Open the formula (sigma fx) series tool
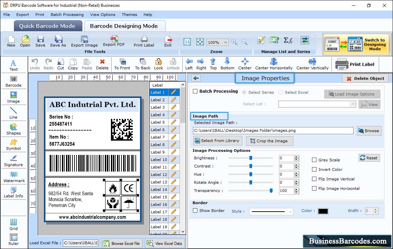The width and height of the screenshot is (393, 249). click(288, 40)
